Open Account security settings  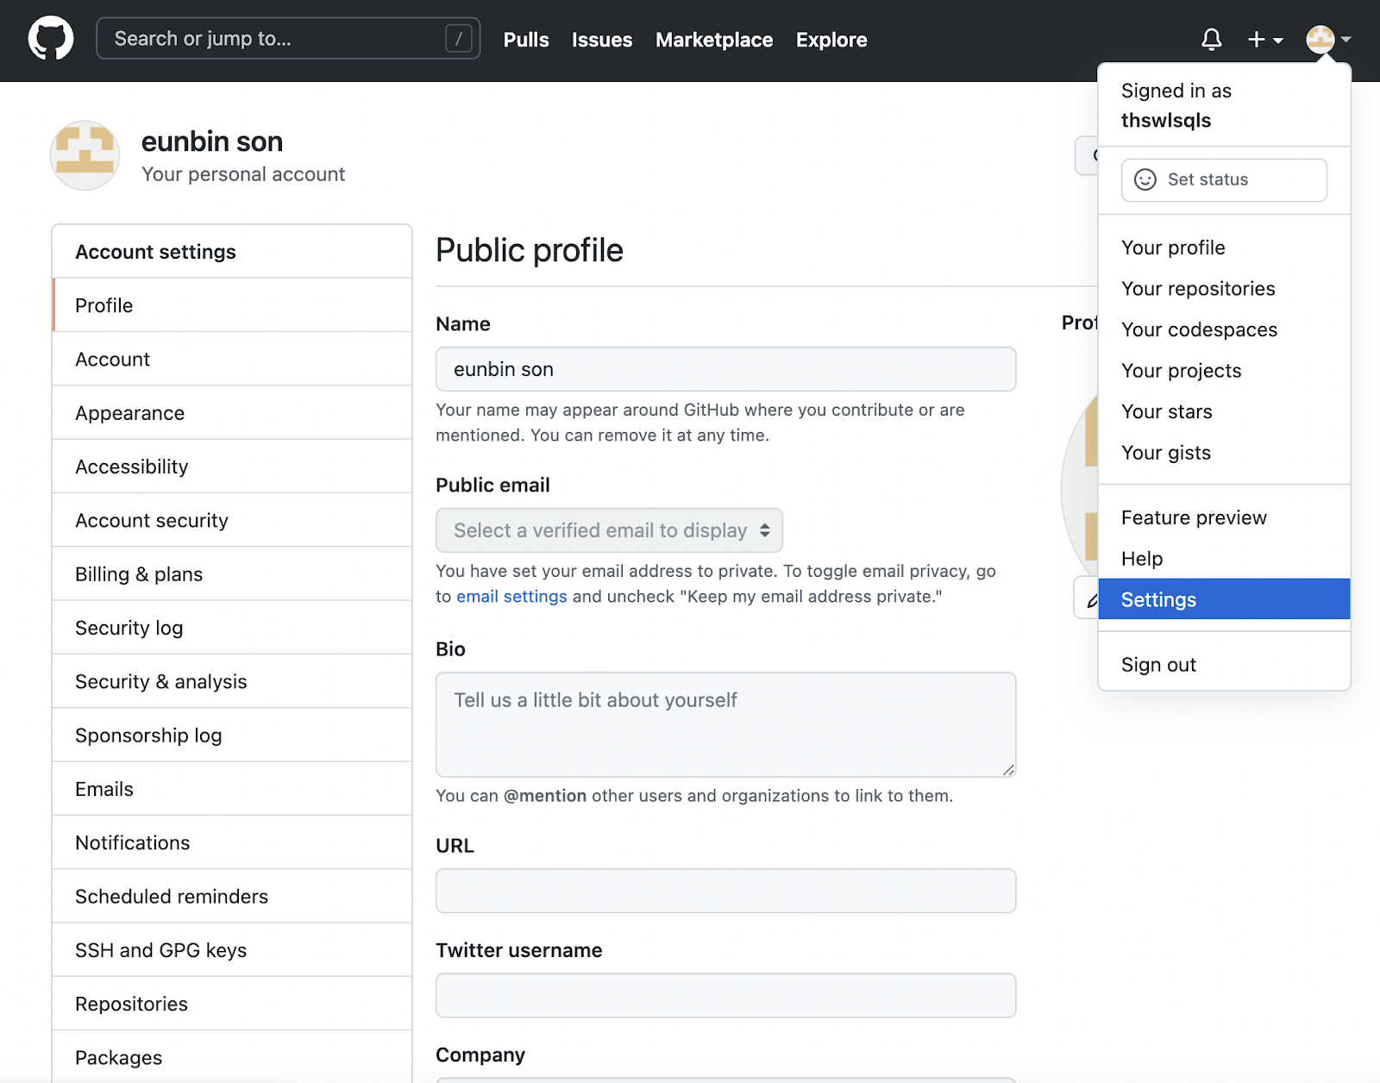point(232,521)
